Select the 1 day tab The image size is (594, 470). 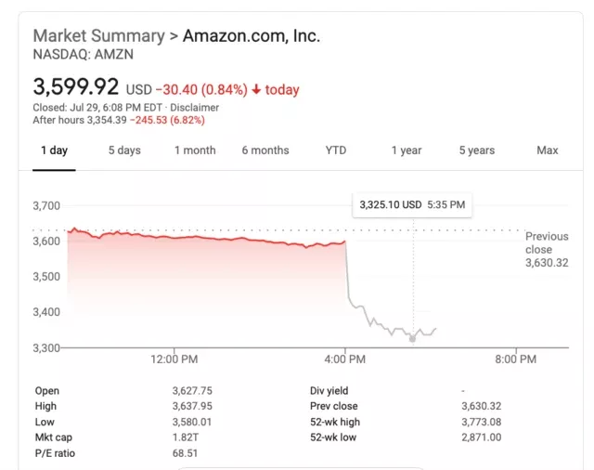(54, 150)
